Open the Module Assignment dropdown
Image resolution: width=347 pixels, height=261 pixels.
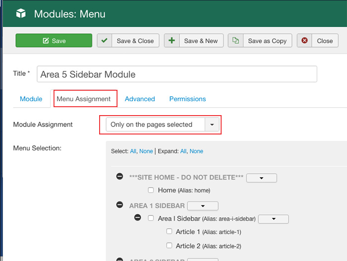[212, 125]
